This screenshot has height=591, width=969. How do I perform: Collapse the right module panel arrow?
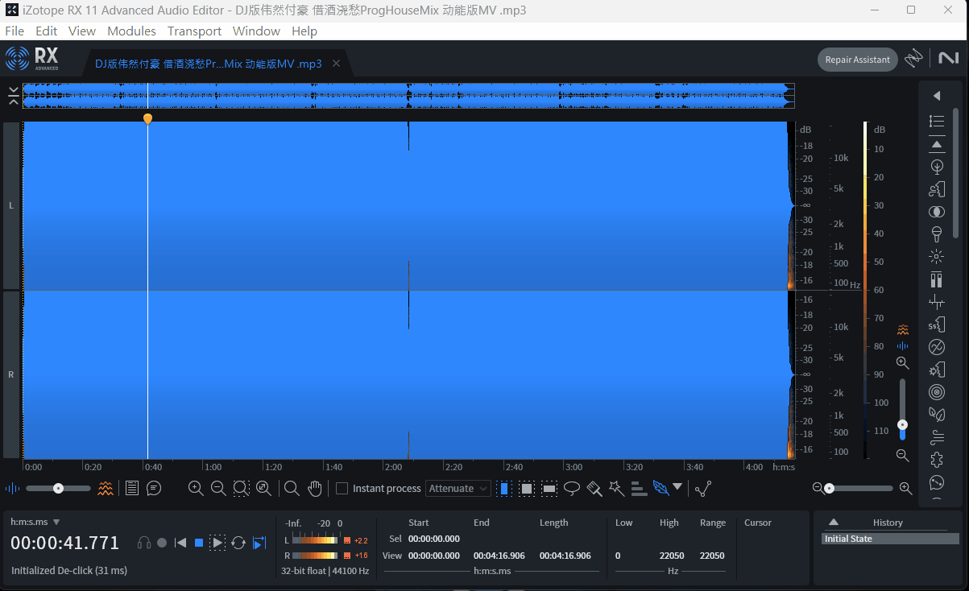[x=936, y=96]
